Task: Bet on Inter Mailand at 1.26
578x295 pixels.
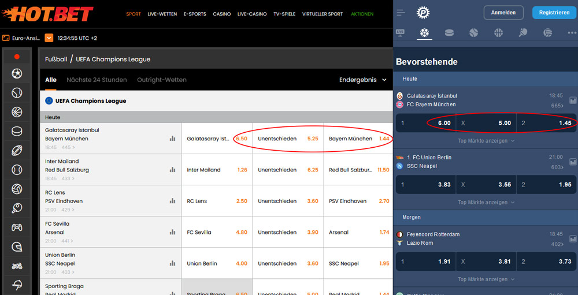Action: (x=217, y=170)
